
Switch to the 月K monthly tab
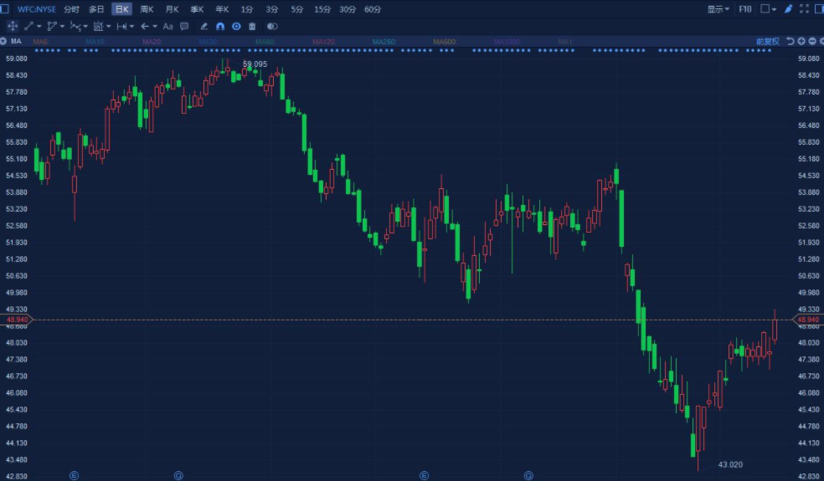(x=173, y=9)
